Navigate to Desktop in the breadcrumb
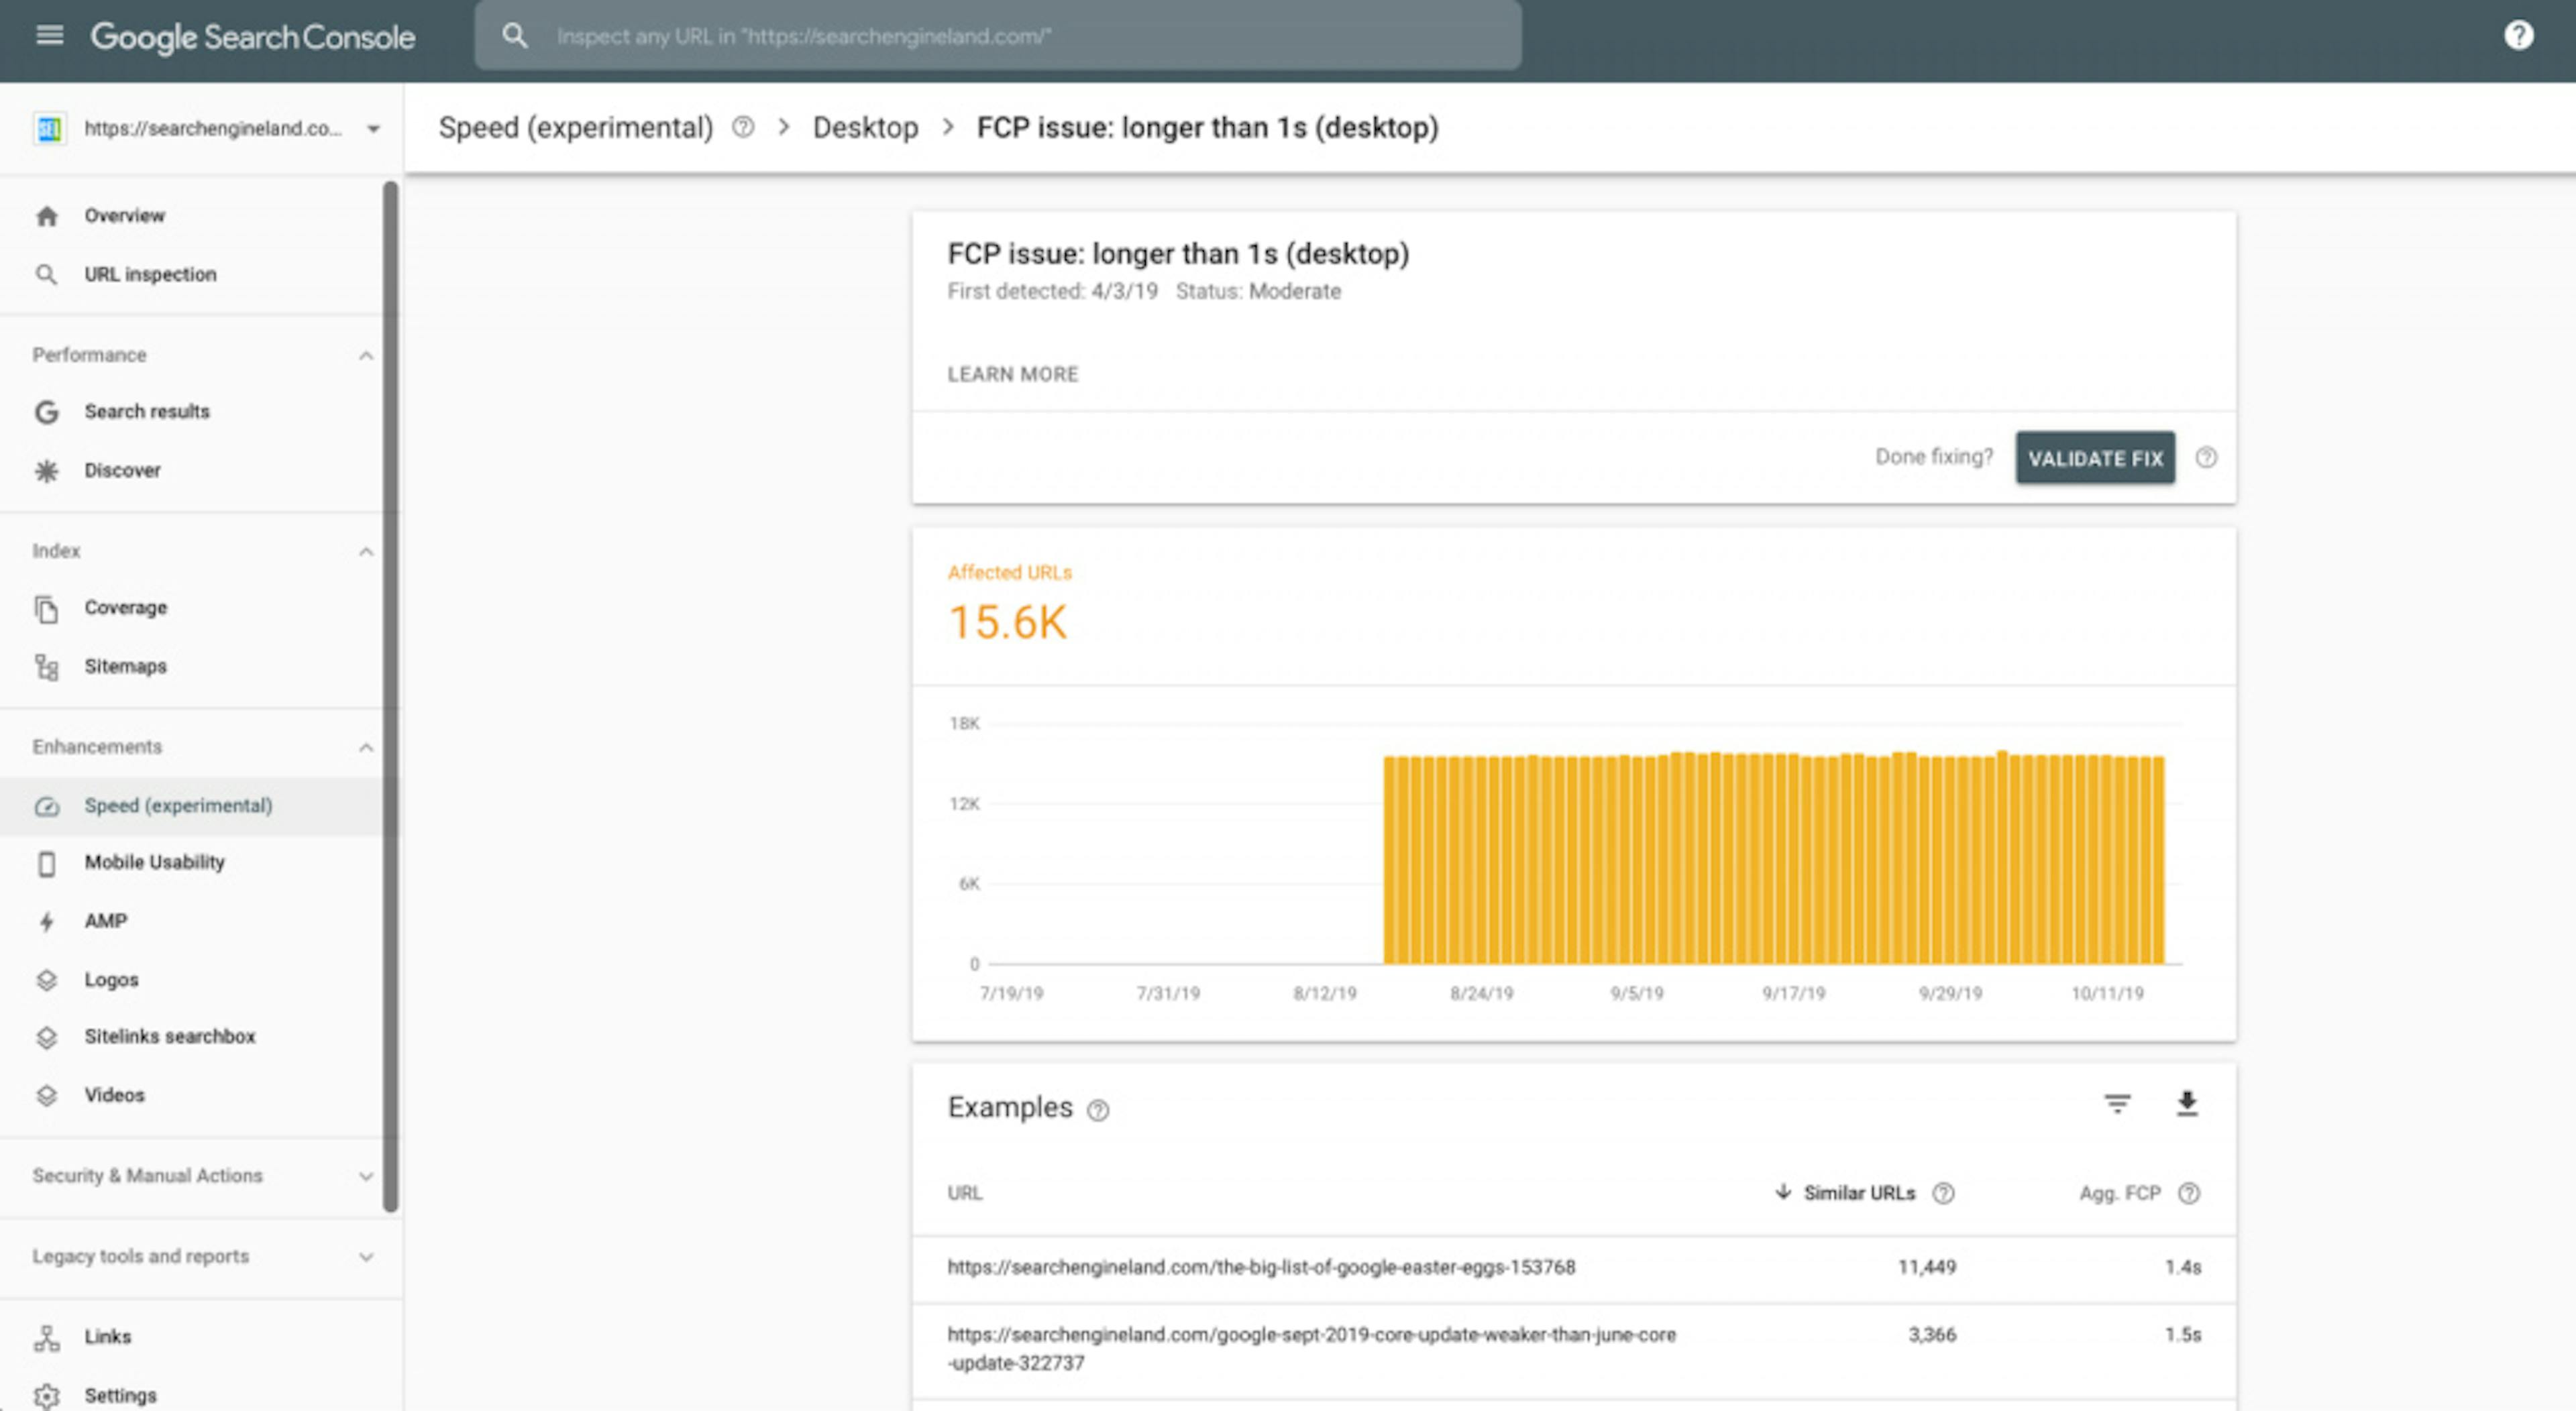 tap(866, 127)
